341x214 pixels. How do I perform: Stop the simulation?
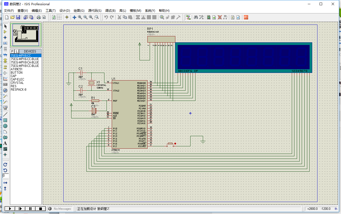click(41, 209)
